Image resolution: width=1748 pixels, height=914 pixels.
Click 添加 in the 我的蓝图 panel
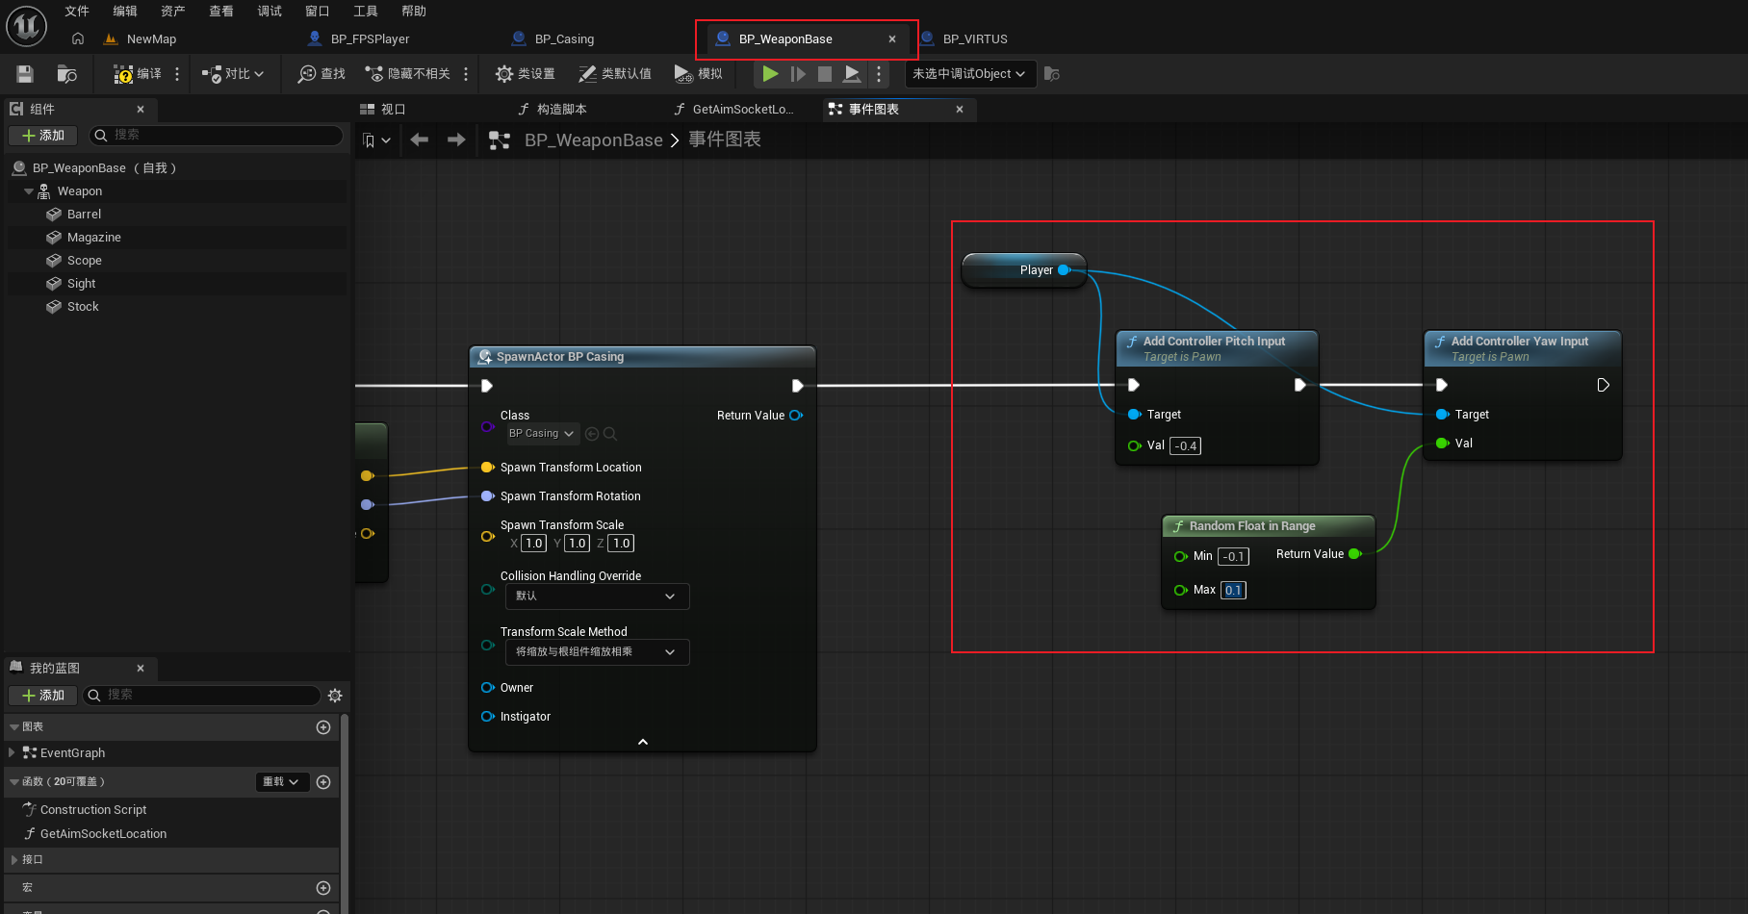pyautogui.click(x=43, y=696)
